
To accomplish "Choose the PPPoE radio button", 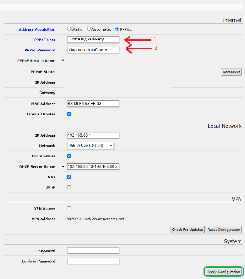I will [117, 29].
